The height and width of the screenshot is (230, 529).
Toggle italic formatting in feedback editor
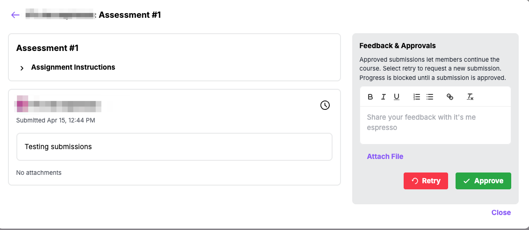tap(384, 97)
